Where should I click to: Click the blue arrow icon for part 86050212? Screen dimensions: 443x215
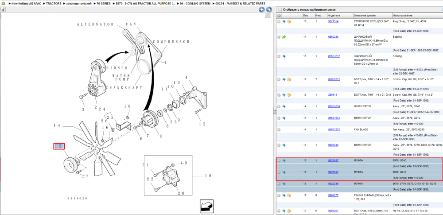point(284,79)
